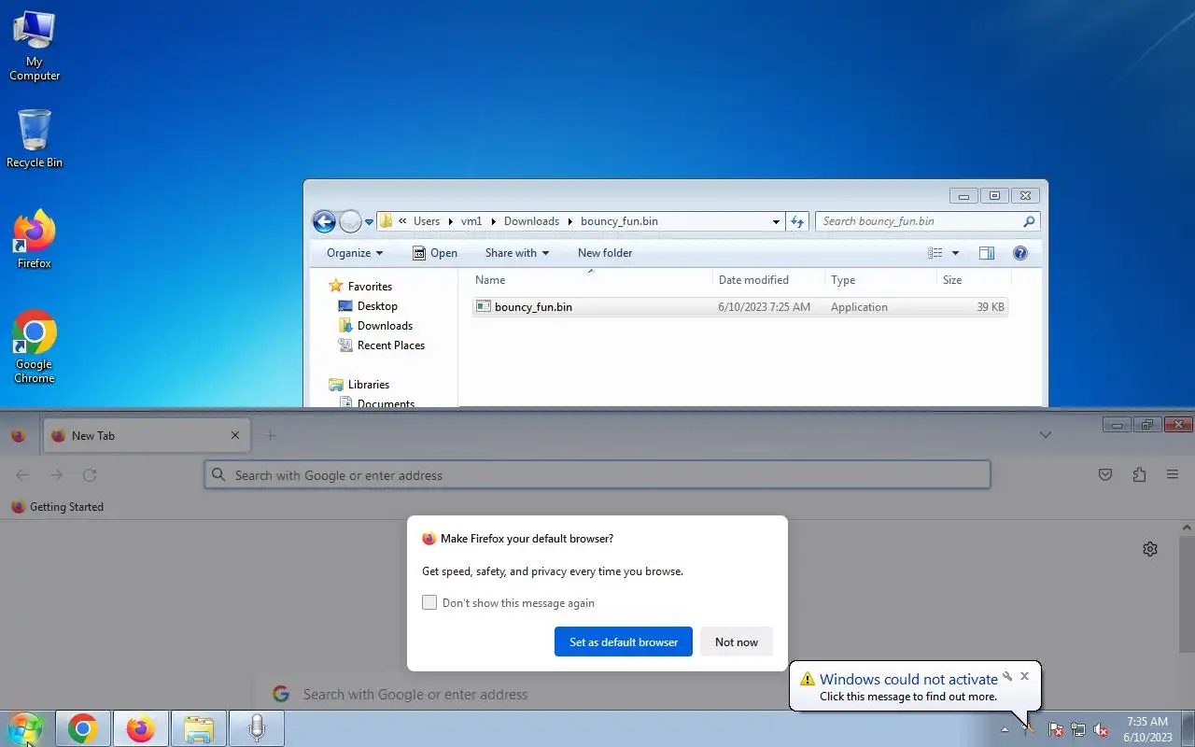Select Libraries in navigation pane

pyautogui.click(x=369, y=385)
